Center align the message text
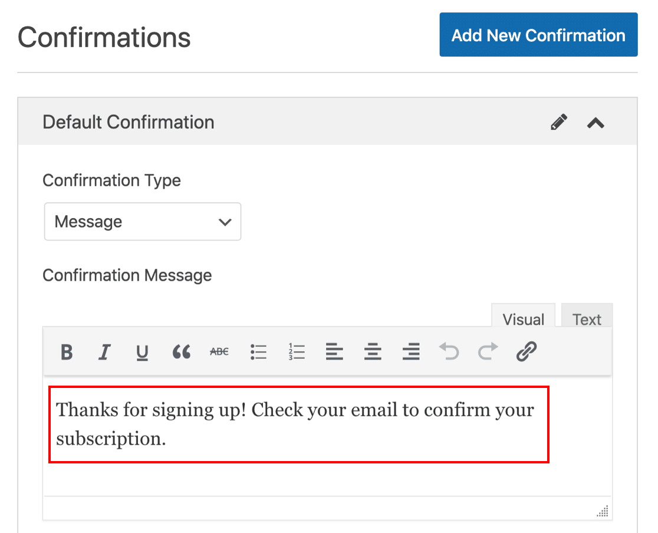 click(373, 353)
